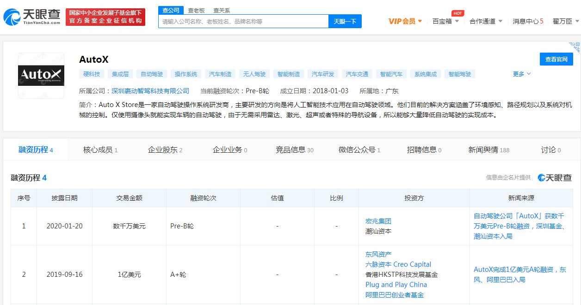Open the AutoX company logo thumbnail
Viewport: 581px width, 305px height.
41,76
